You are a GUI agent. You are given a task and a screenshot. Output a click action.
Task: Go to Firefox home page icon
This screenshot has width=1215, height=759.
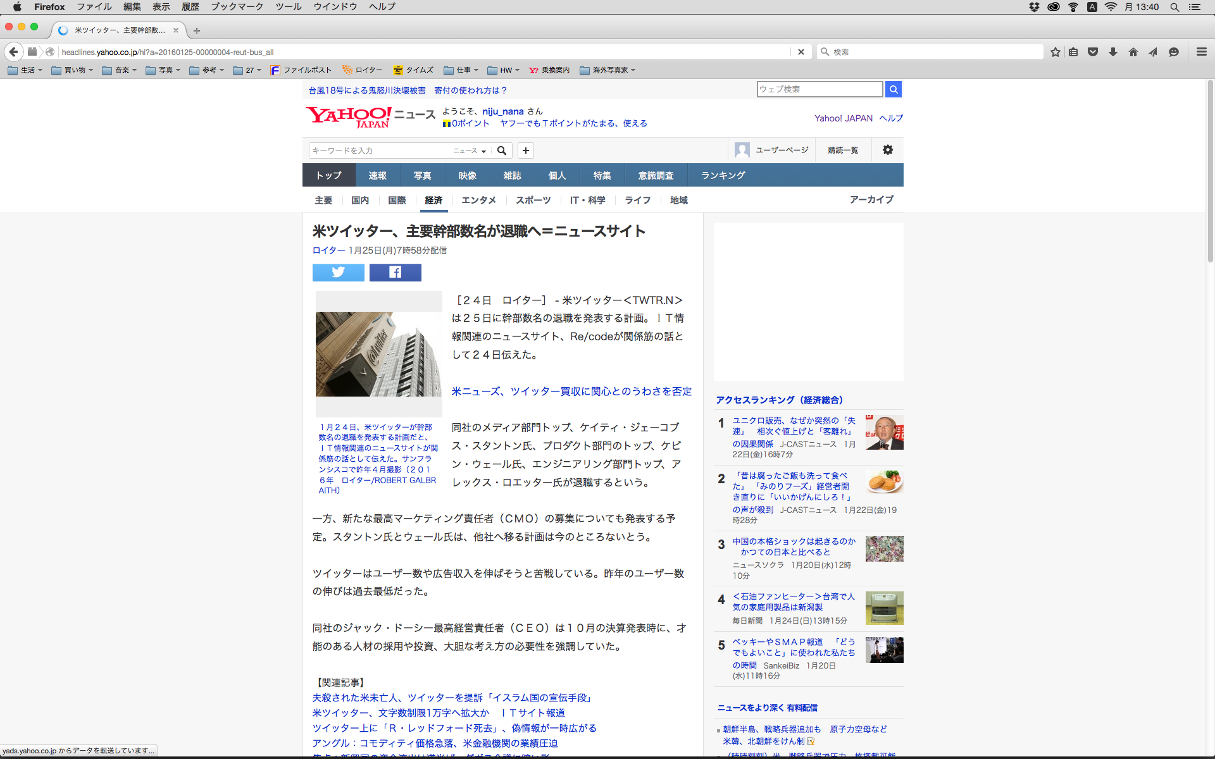pos(1133,52)
